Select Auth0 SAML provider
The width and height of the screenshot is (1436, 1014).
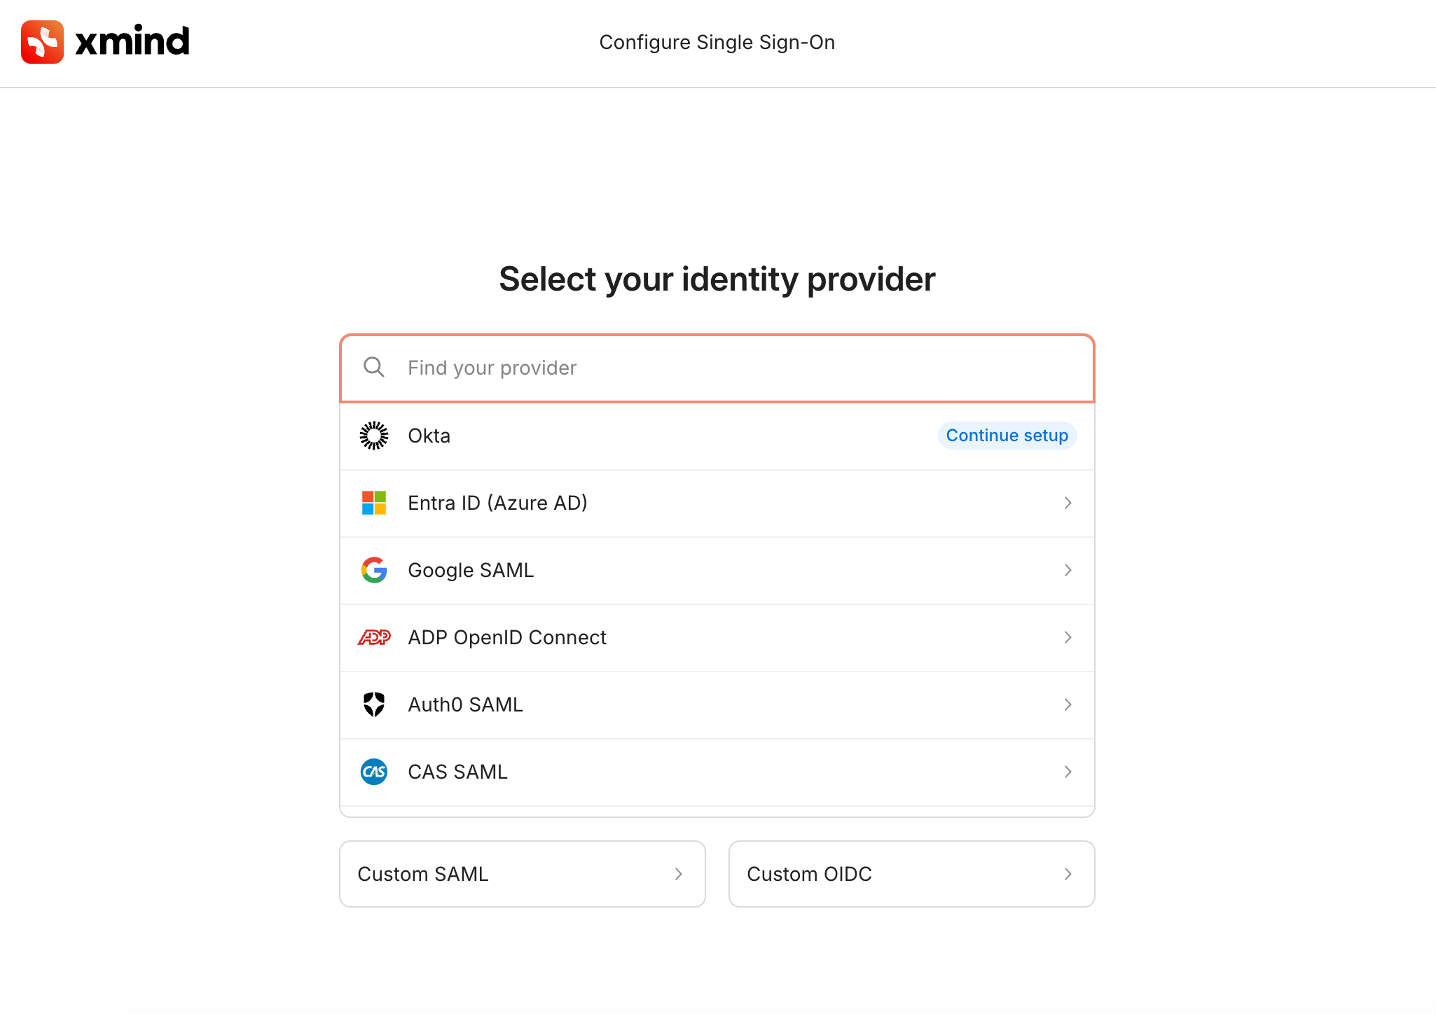[717, 705]
